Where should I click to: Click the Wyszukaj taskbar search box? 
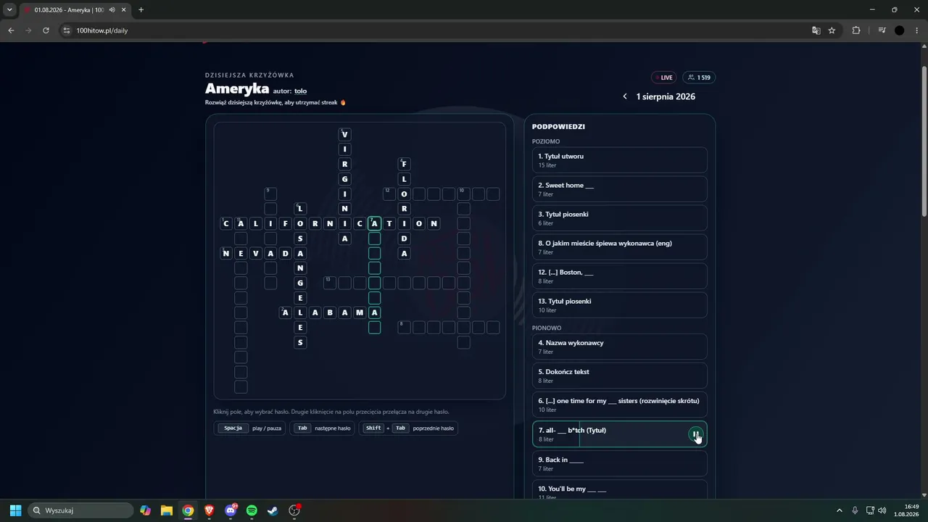(80, 510)
